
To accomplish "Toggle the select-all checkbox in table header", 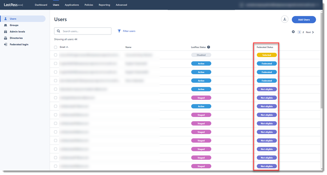I will [56, 47].
